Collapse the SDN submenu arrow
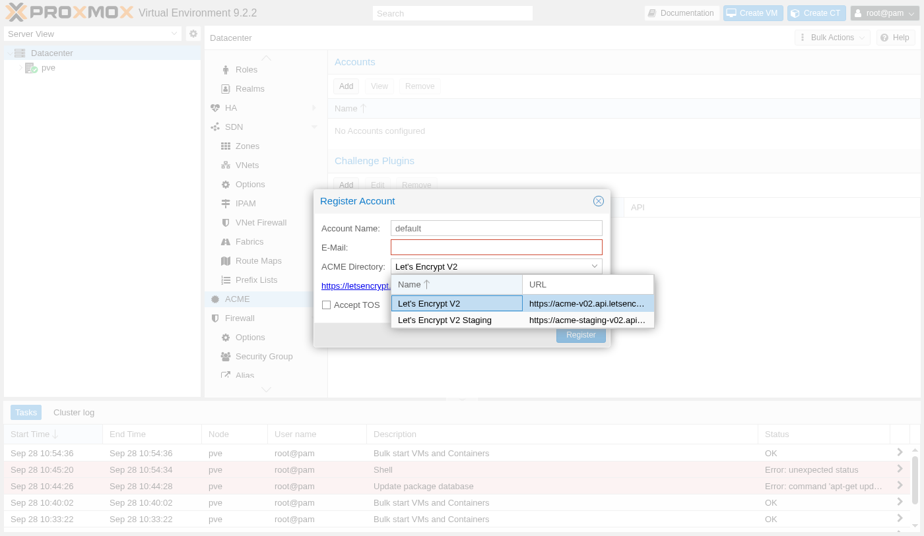The image size is (924, 536). tap(314, 127)
